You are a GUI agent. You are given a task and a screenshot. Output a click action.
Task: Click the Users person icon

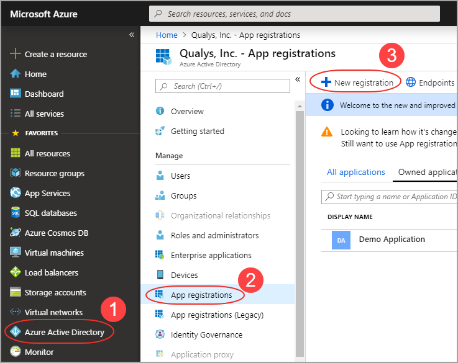point(160,175)
